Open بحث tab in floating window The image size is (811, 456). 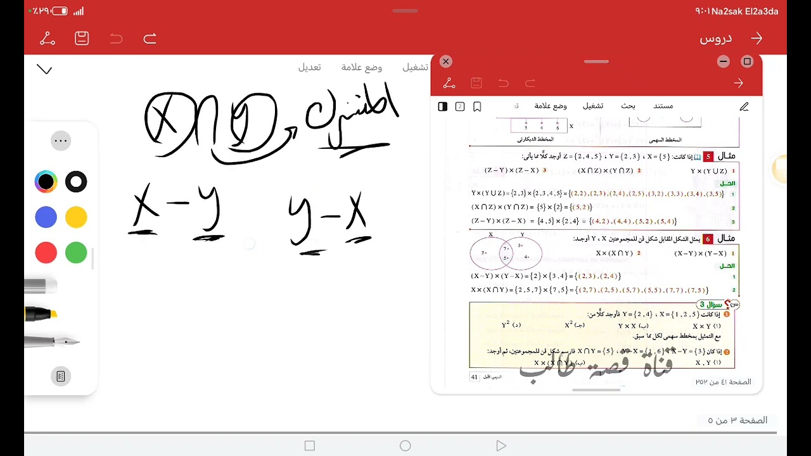[x=628, y=106]
